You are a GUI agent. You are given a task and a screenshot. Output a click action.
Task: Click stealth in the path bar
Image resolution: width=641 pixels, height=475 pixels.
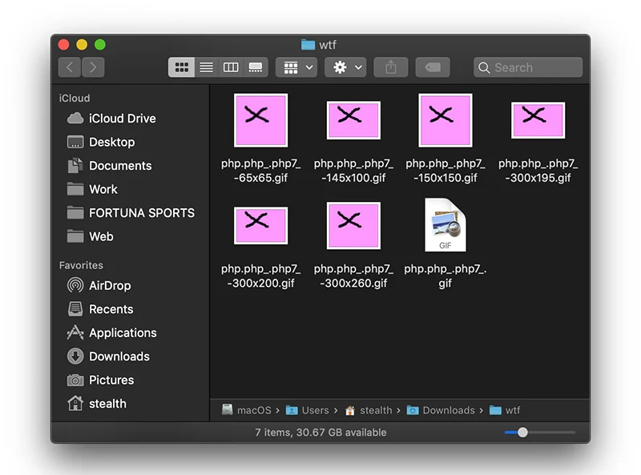(x=369, y=410)
